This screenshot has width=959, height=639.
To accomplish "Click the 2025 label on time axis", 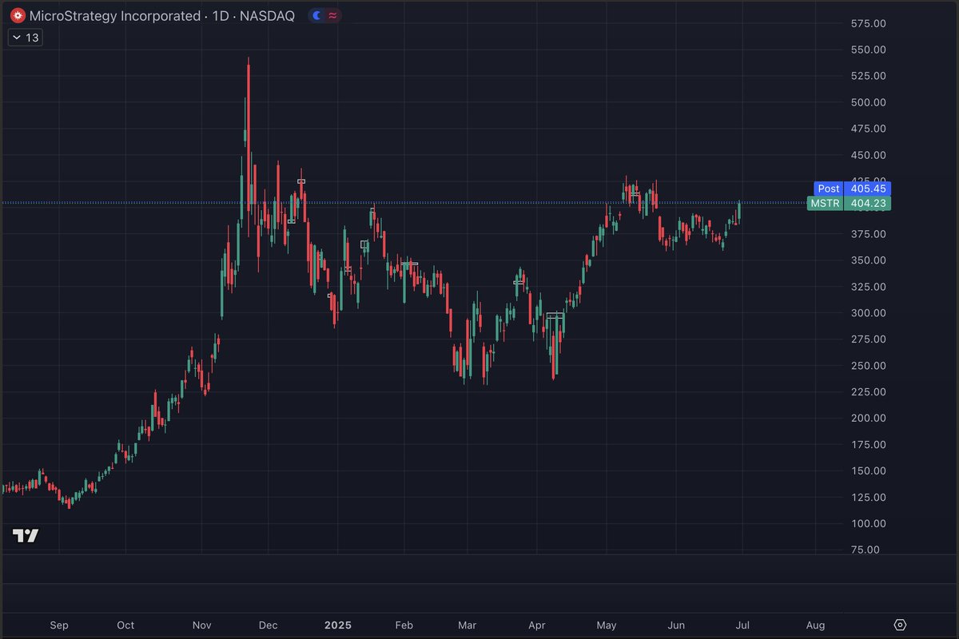I will point(337,625).
